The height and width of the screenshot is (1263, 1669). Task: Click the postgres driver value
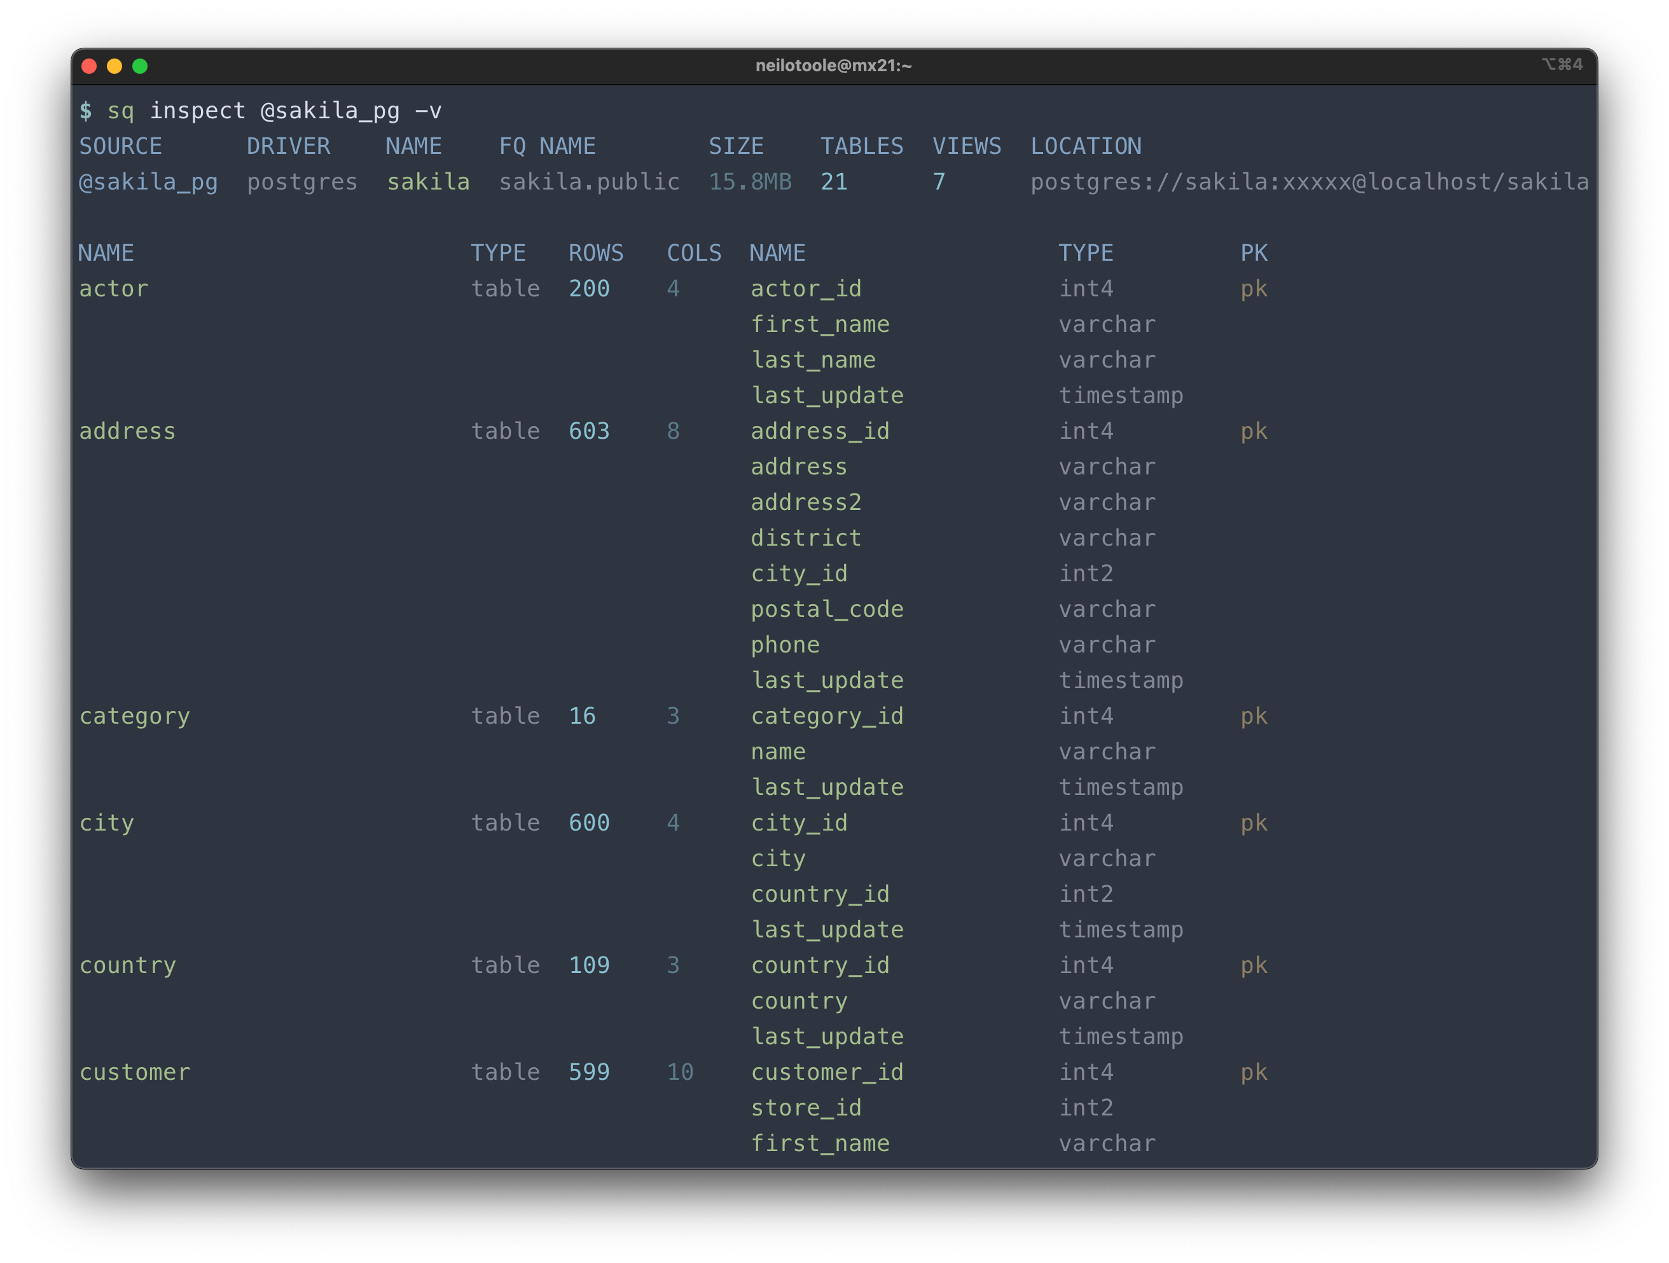(303, 182)
